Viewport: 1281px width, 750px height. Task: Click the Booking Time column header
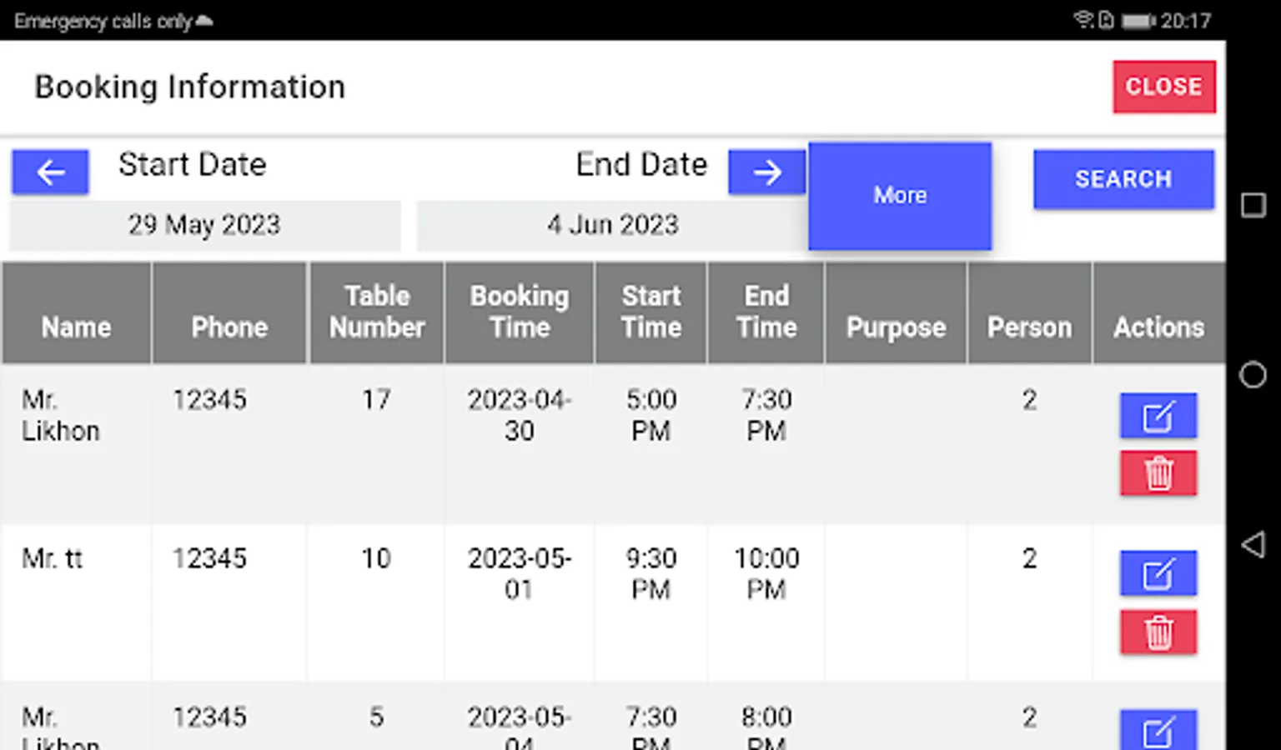[x=519, y=313]
